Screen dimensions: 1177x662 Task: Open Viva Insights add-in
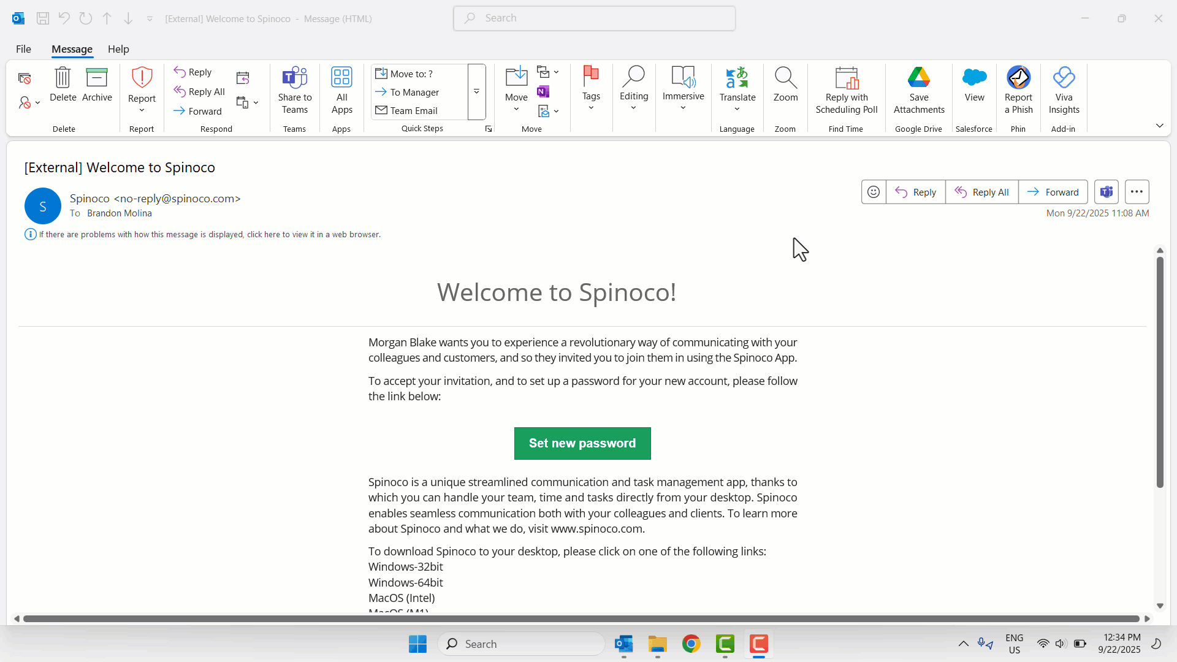click(1064, 78)
